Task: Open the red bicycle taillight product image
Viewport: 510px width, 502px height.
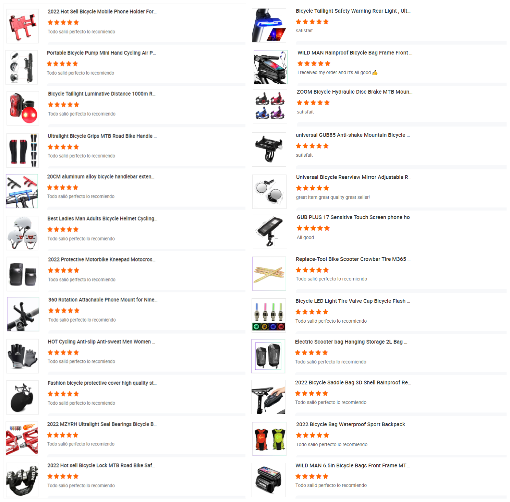Action: tap(23, 108)
